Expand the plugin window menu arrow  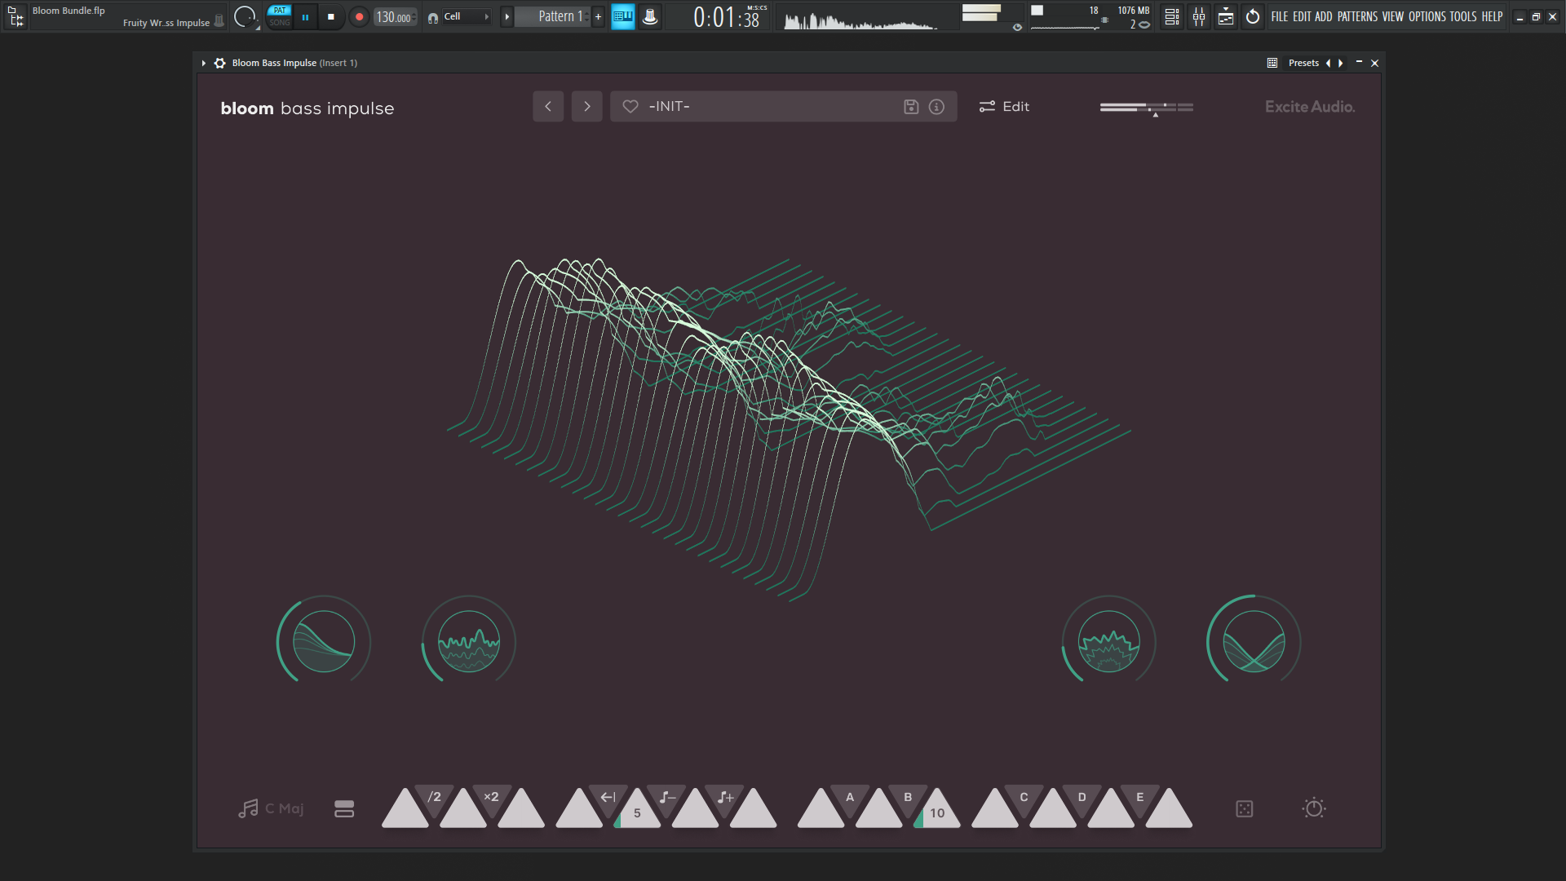(203, 63)
